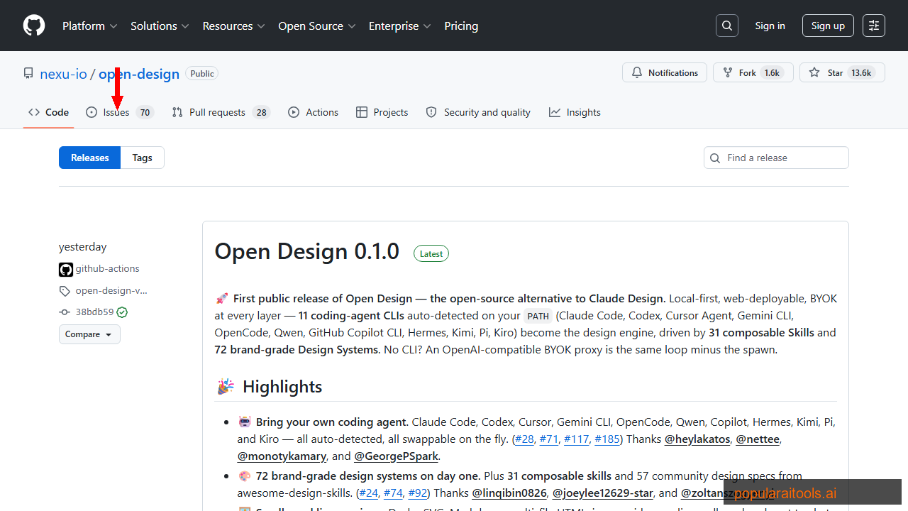This screenshot has height=511, width=908.
Task: Click the github-actions avatar icon
Action: (66, 269)
